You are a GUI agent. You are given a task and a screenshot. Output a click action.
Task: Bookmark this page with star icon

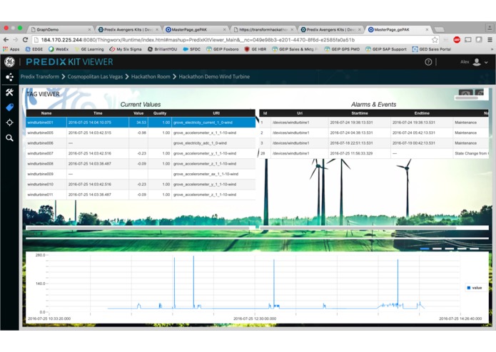point(435,40)
